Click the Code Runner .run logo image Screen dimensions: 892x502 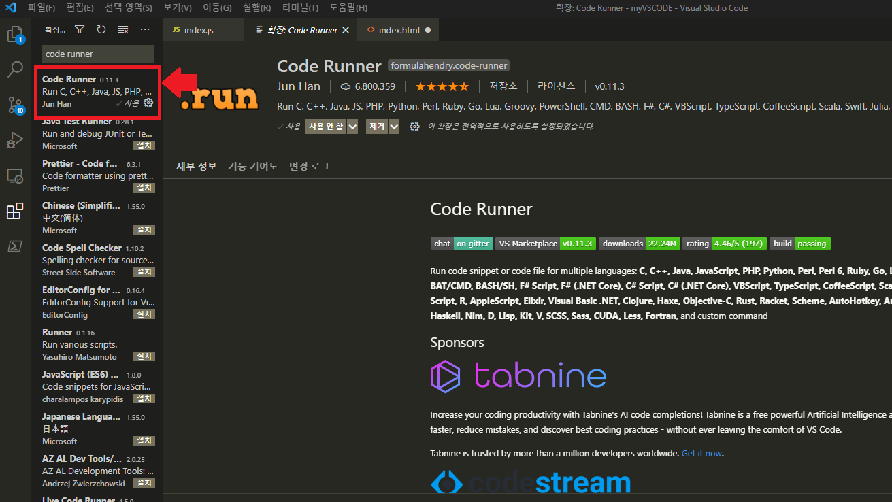click(x=220, y=97)
